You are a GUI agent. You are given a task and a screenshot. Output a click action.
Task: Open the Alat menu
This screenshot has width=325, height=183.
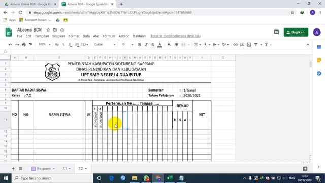pyautogui.click(x=96, y=36)
